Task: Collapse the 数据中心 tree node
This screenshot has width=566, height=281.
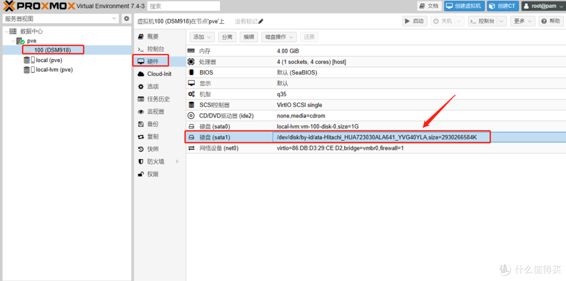Action: coord(6,32)
